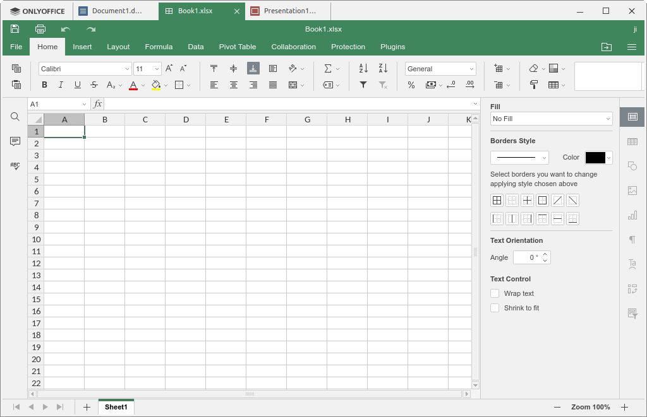Open the Find search icon in left sidebar
Screen dimensions: 647x417
[15, 117]
